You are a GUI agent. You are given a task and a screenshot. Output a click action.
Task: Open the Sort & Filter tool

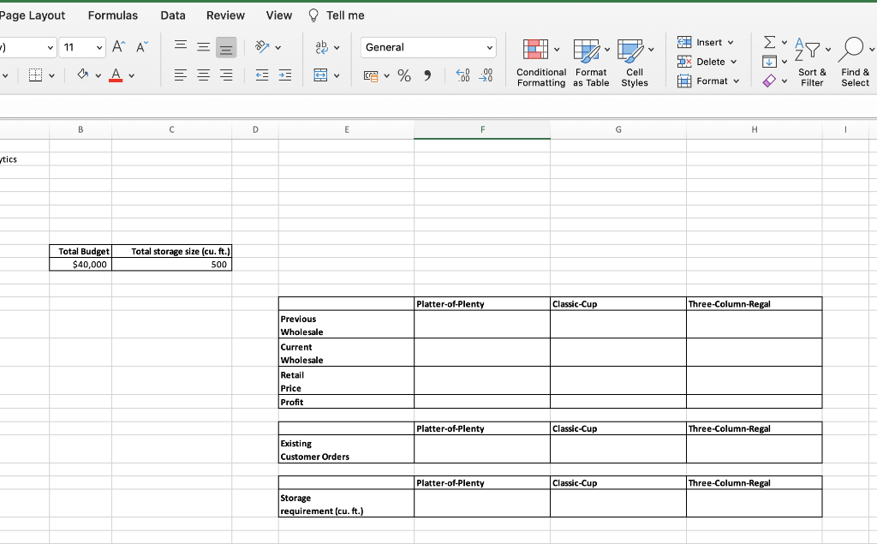click(812, 62)
